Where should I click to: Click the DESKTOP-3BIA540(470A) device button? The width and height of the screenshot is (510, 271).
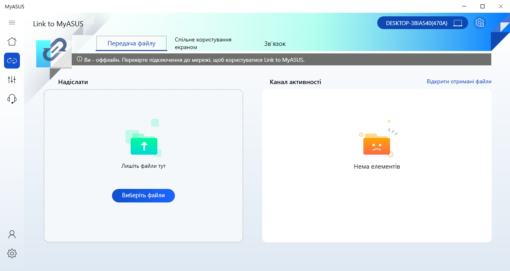point(422,23)
